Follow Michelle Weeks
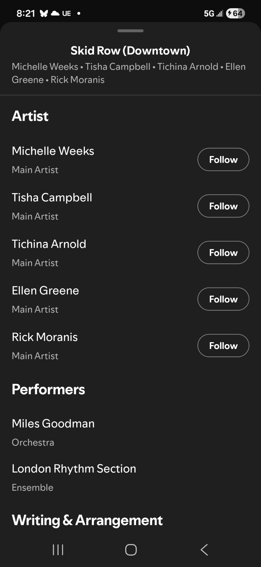 223,160
